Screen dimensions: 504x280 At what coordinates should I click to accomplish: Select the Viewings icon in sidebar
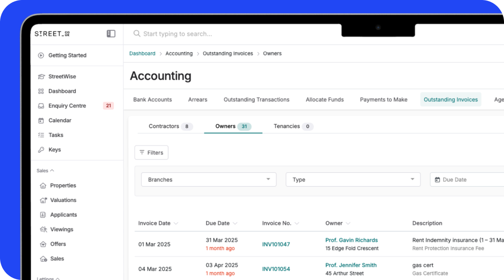click(x=42, y=229)
